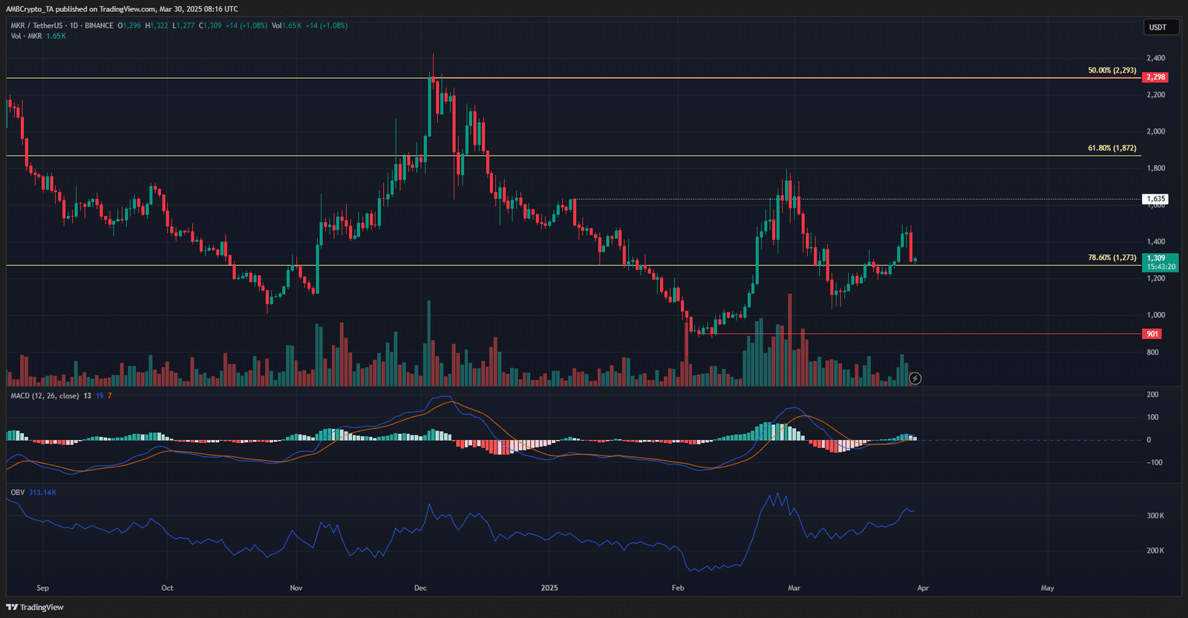Image resolution: width=1188 pixels, height=618 pixels.
Task: Click the lightning bolt icon near volume bars
Action: point(916,378)
